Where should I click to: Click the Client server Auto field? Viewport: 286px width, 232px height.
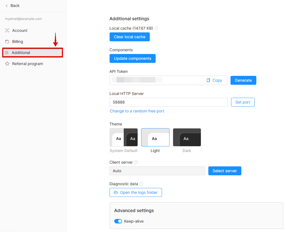157,171
